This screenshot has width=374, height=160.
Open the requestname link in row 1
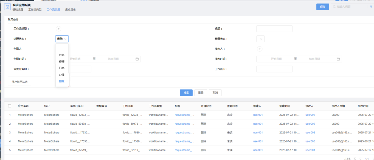click(184, 115)
